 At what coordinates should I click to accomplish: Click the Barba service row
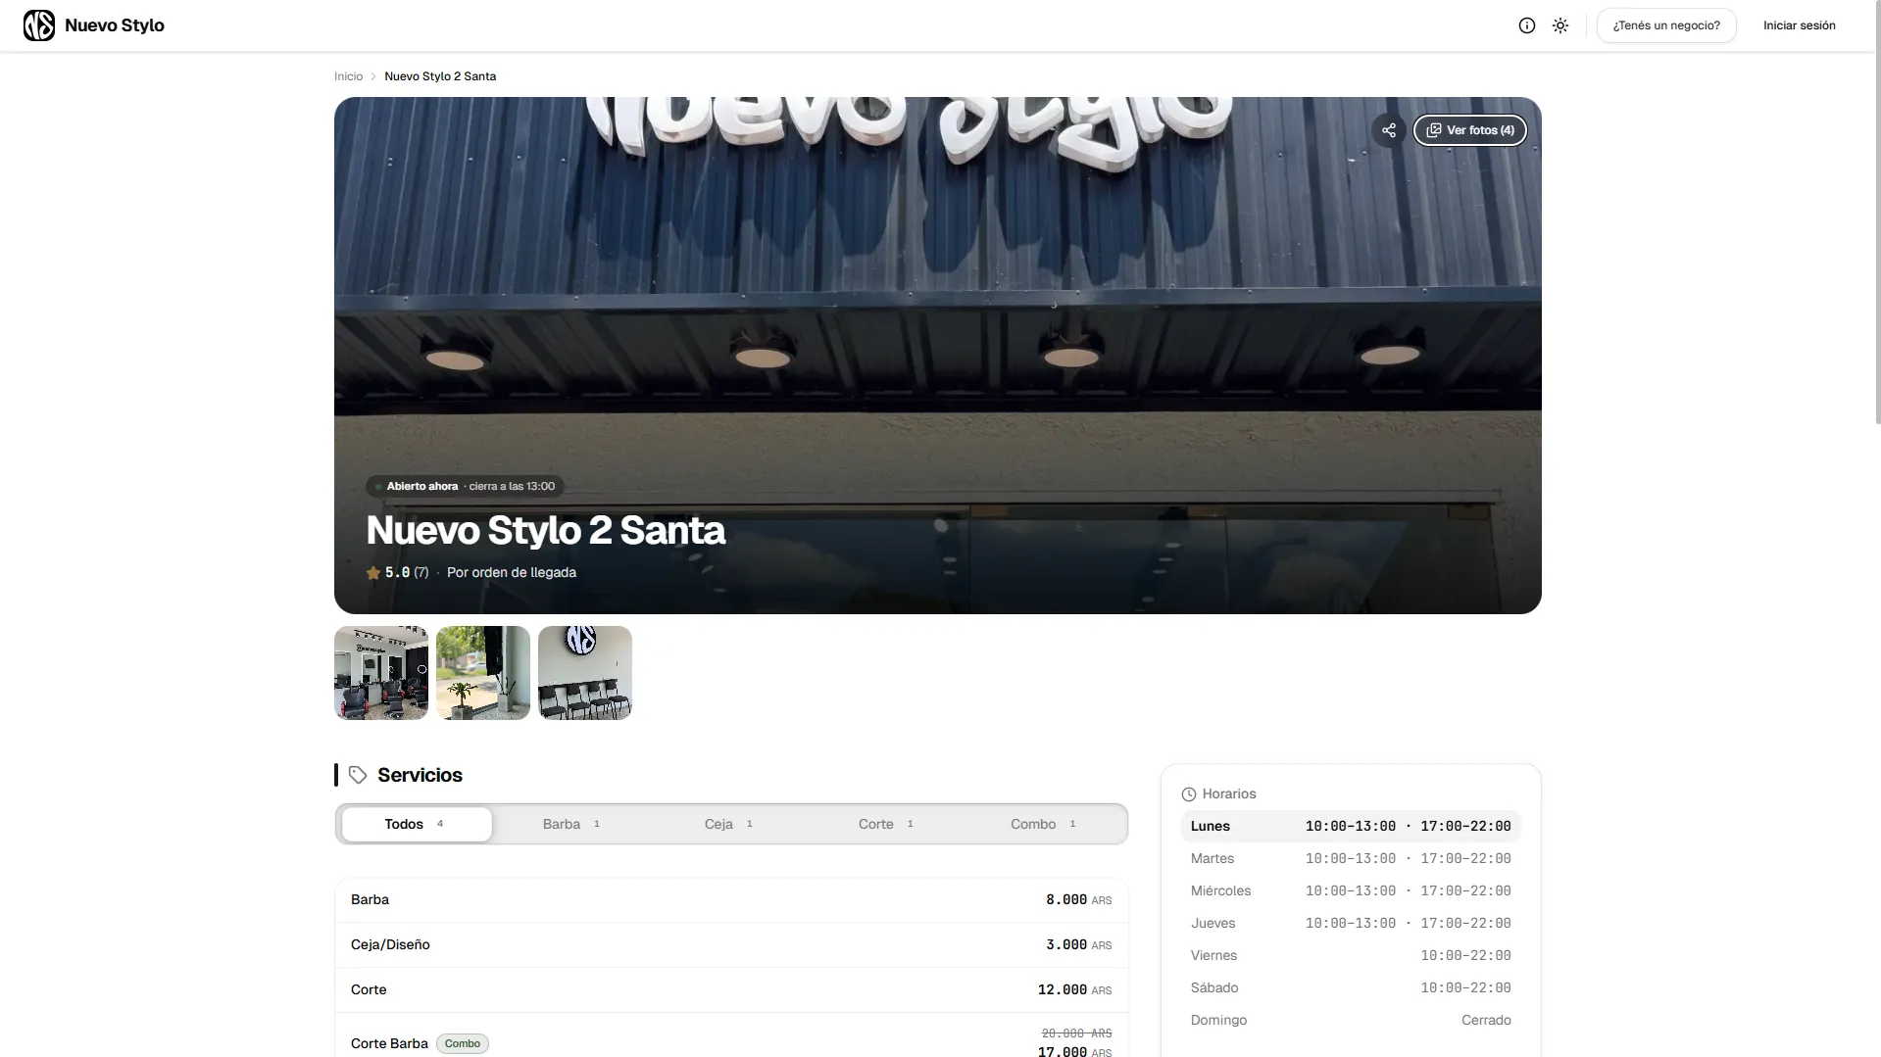click(x=731, y=899)
